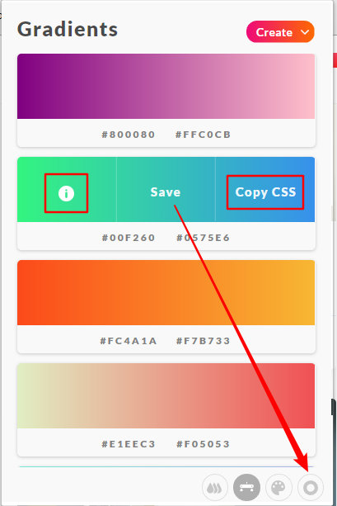Copy CSS for the green-blue gradient
The height and width of the screenshot is (506, 337).
coord(265,192)
